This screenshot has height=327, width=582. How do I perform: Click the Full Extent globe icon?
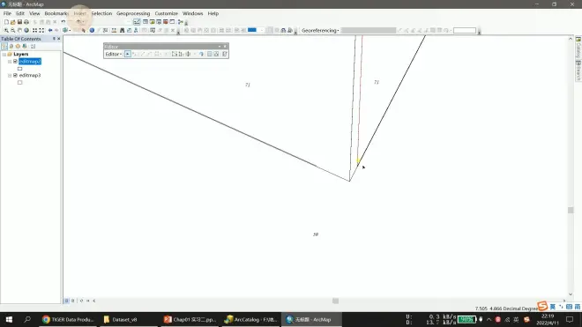click(26, 31)
